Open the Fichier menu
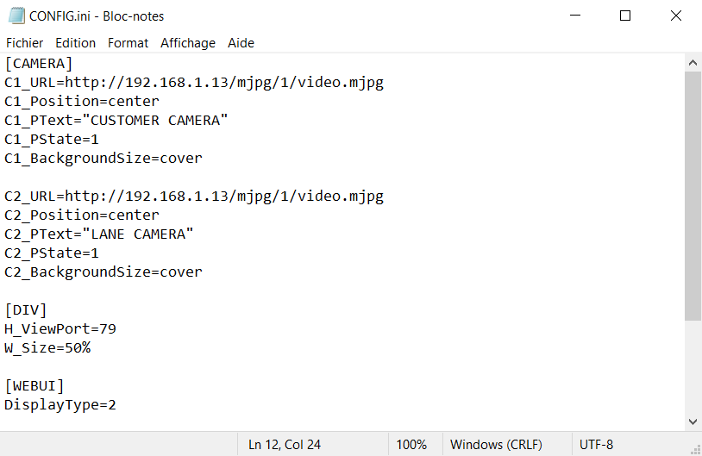702x456 pixels. [24, 42]
